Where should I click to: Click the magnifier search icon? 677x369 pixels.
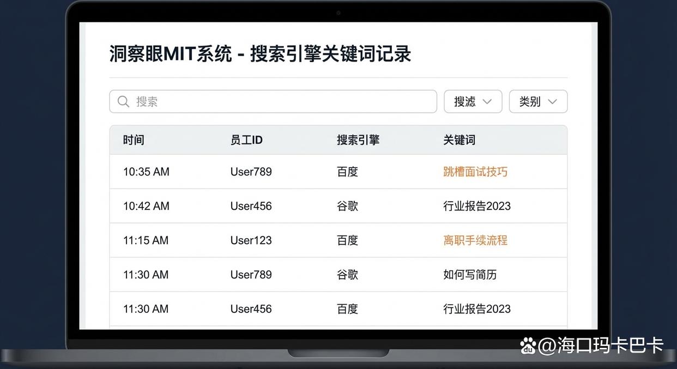[123, 101]
